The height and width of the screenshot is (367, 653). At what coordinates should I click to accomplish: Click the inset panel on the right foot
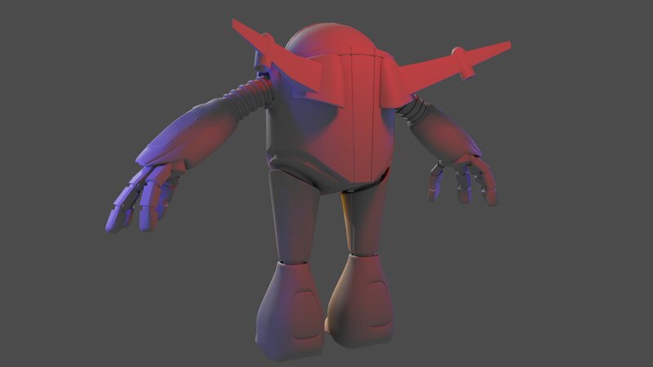coord(375,298)
